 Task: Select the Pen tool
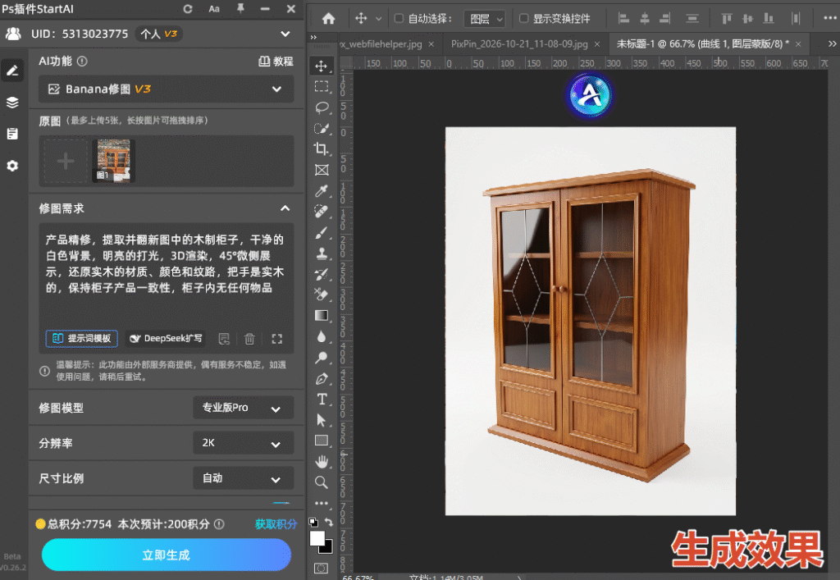322,379
